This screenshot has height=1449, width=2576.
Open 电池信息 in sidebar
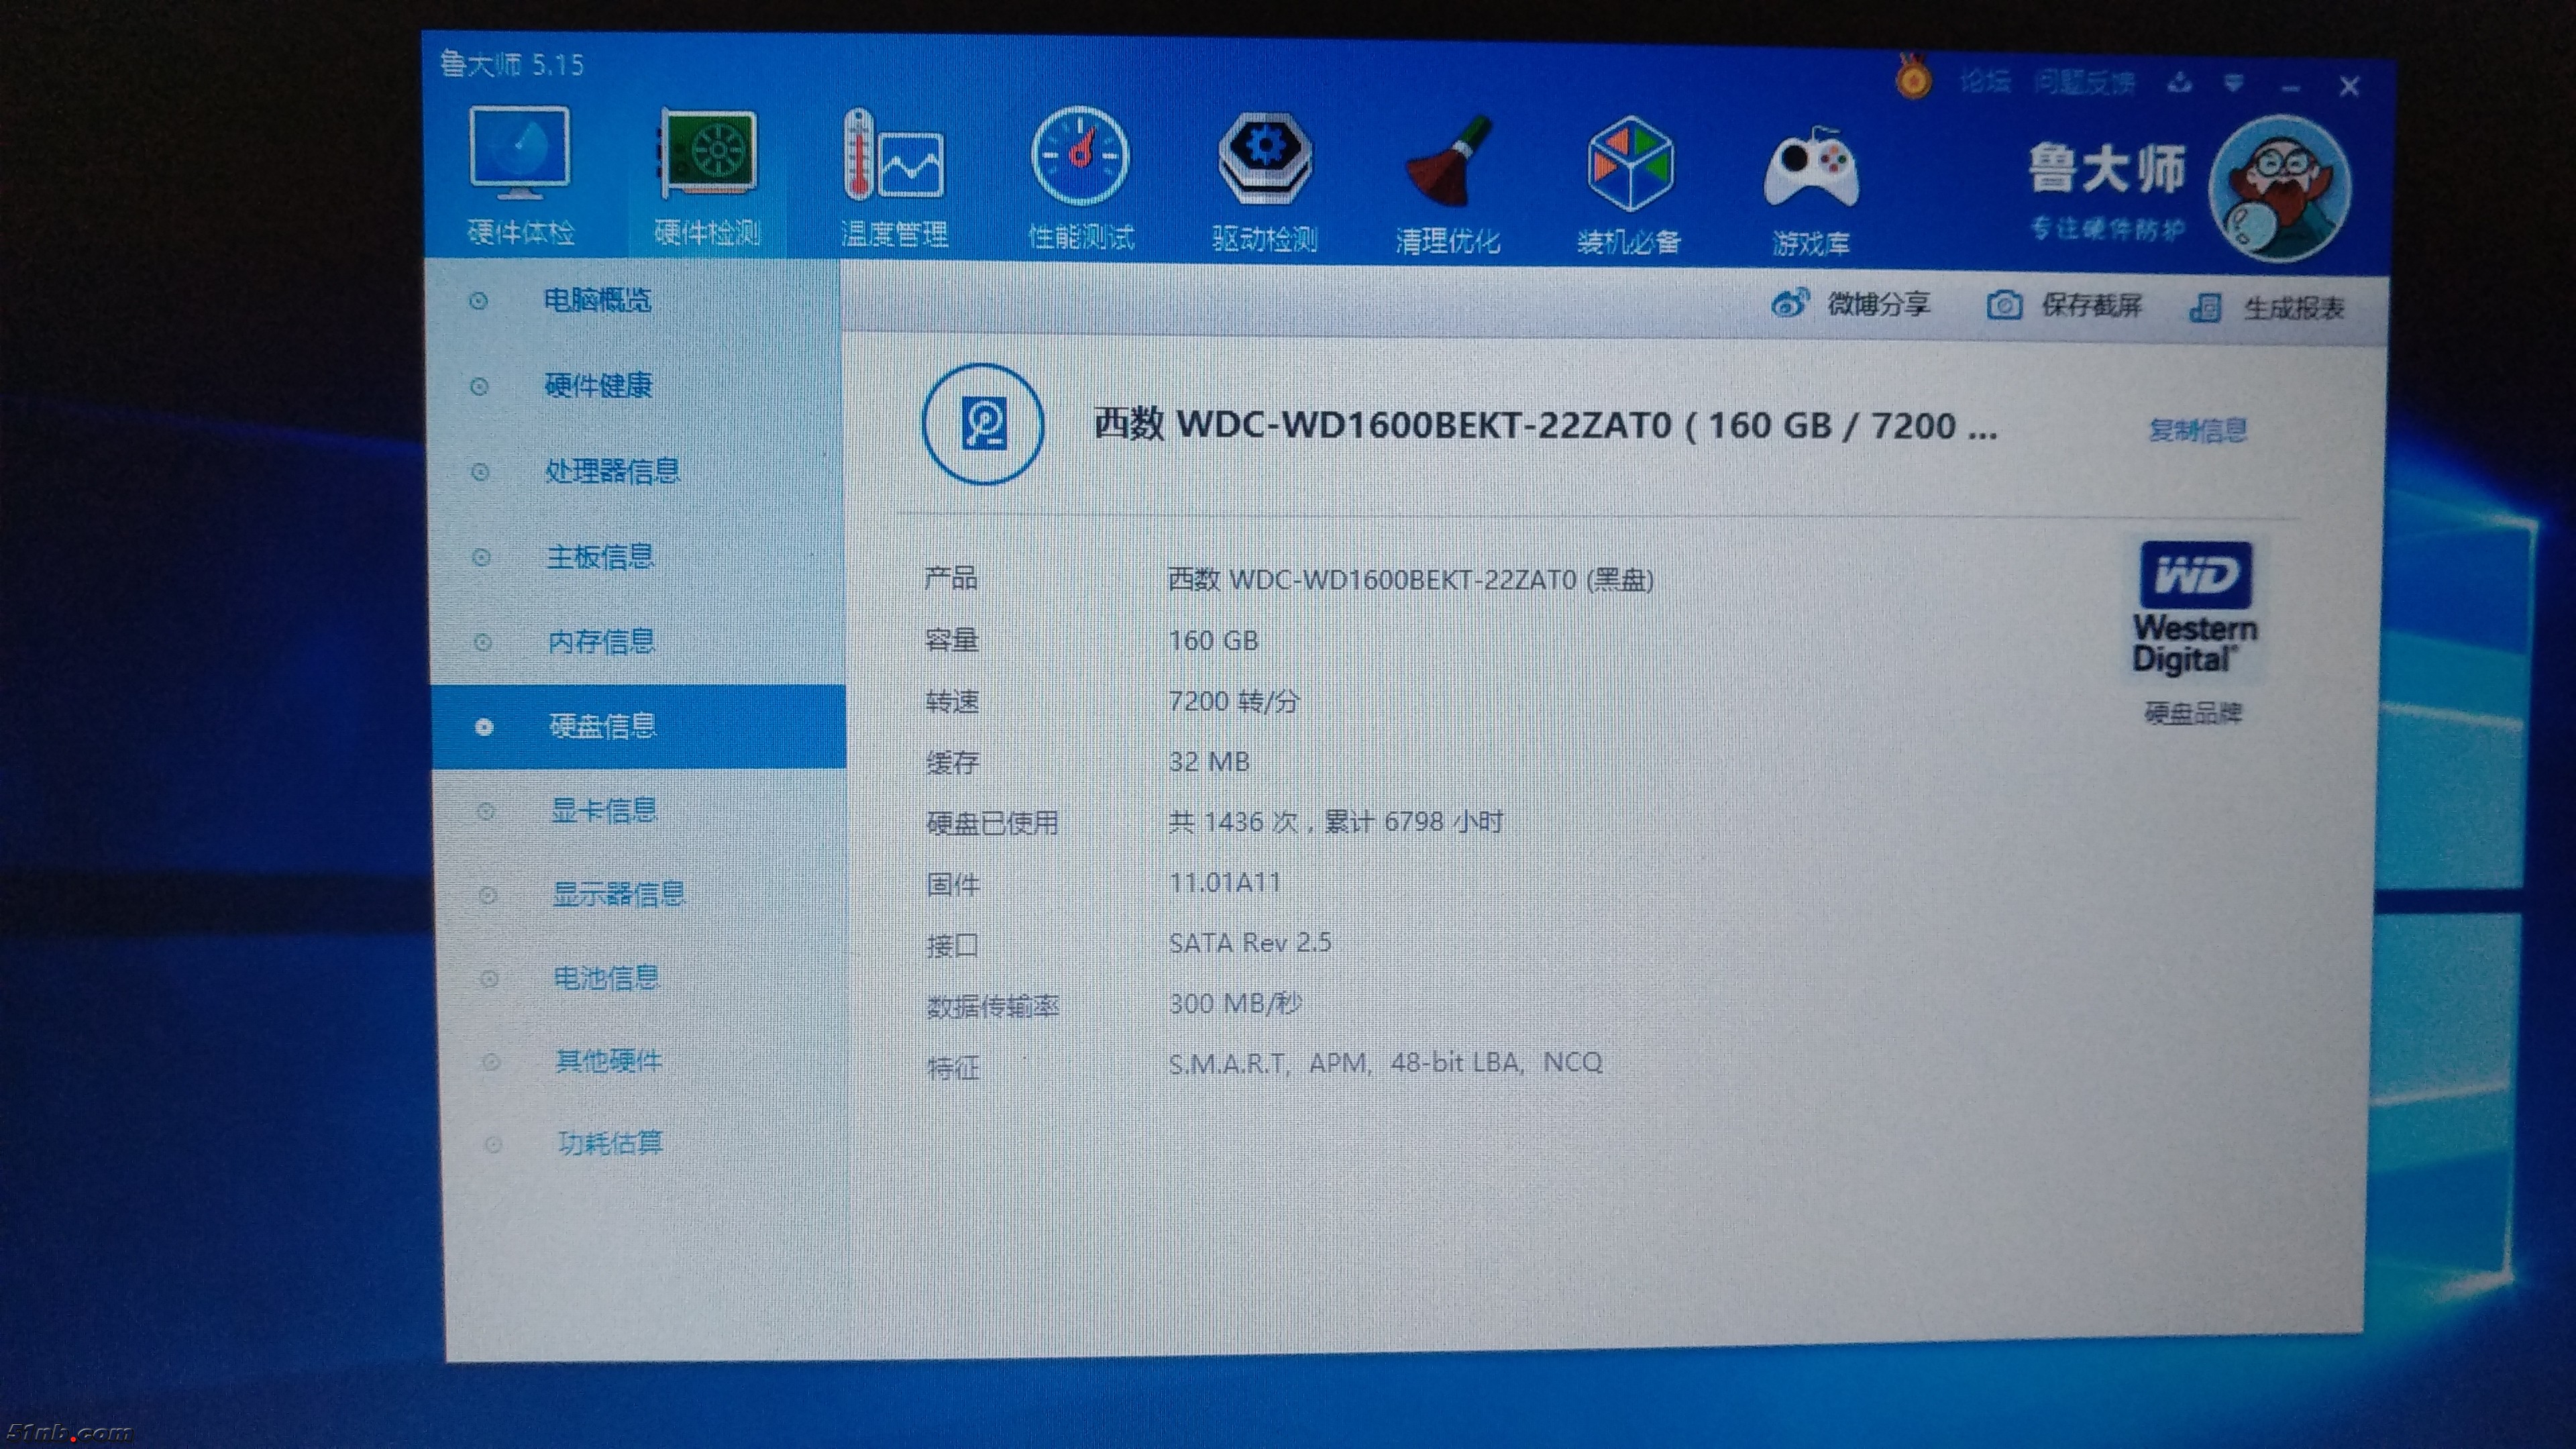coord(605,977)
